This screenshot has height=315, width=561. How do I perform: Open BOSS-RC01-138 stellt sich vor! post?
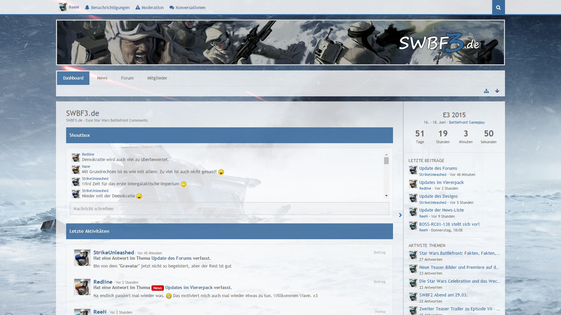pyautogui.click(x=449, y=224)
